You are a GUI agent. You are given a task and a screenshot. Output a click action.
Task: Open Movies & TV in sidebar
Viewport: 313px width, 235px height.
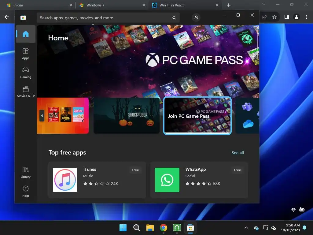tap(26, 92)
